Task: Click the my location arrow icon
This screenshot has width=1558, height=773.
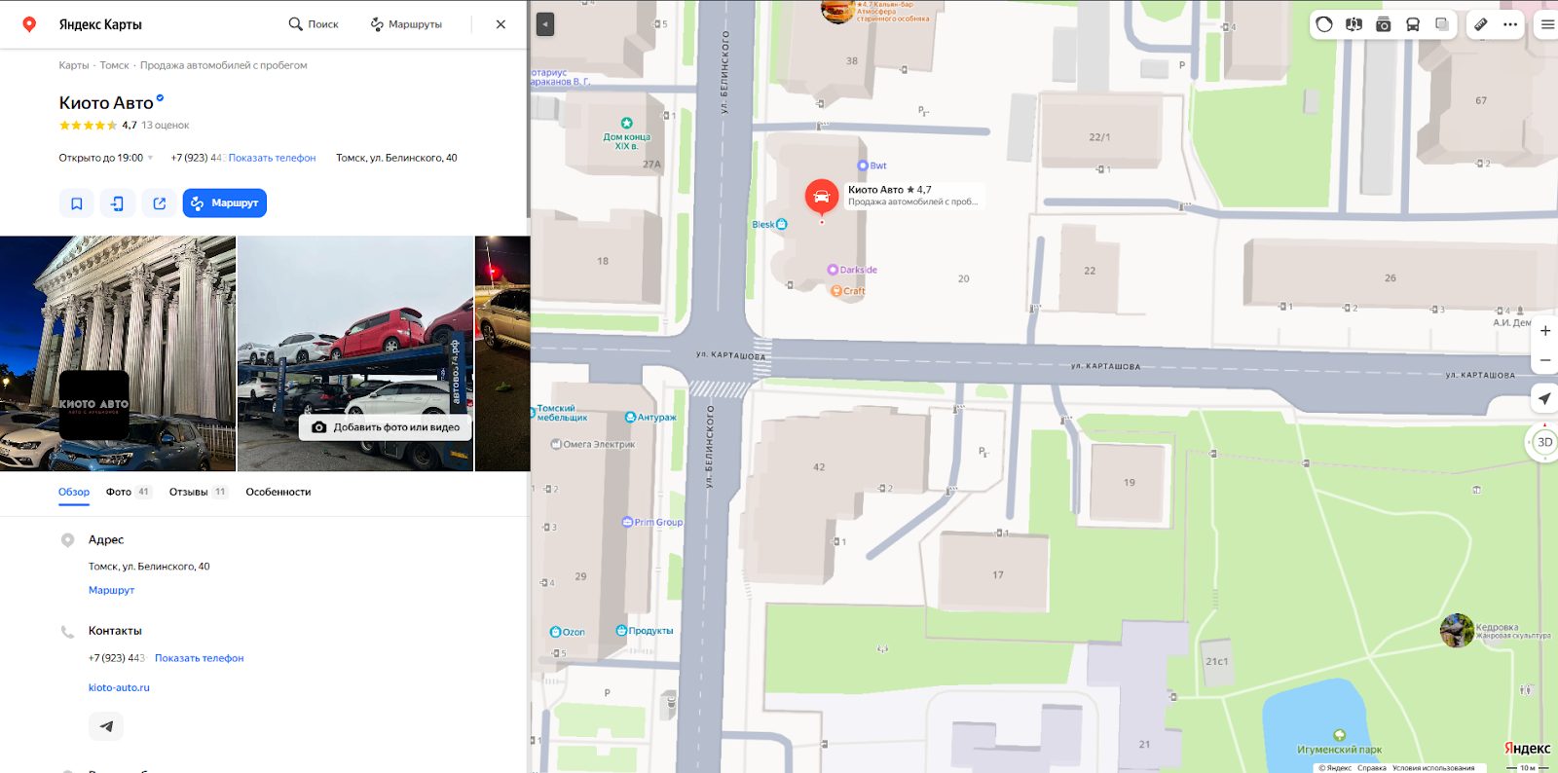Action: tap(1544, 398)
